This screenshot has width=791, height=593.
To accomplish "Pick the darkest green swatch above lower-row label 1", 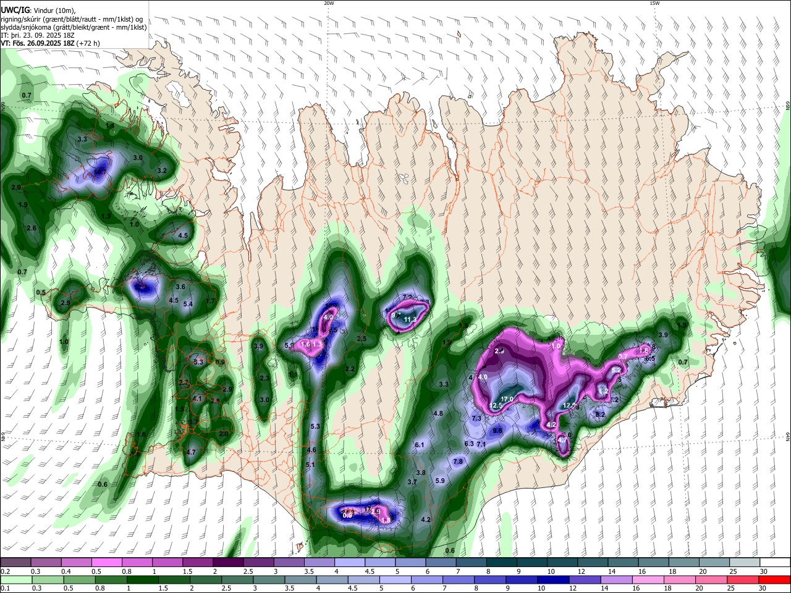I will click(142, 580).
